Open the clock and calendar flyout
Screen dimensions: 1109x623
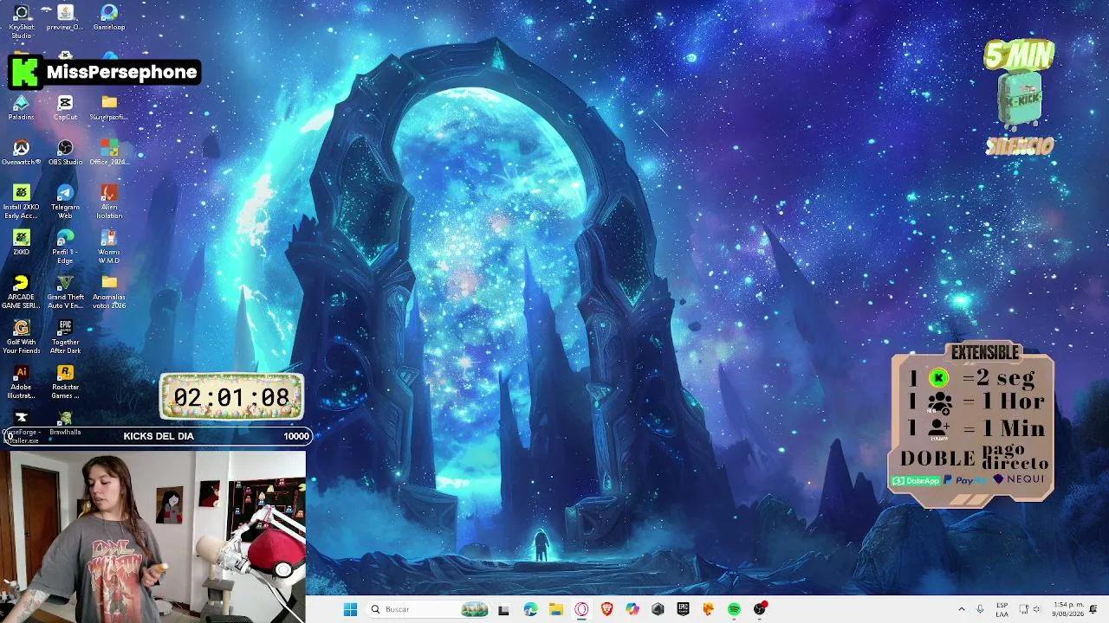tap(1068, 609)
